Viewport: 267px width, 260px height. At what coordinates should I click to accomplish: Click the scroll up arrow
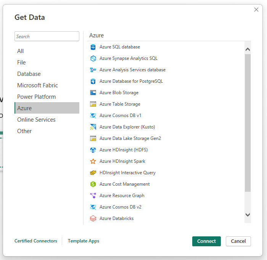point(248,50)
